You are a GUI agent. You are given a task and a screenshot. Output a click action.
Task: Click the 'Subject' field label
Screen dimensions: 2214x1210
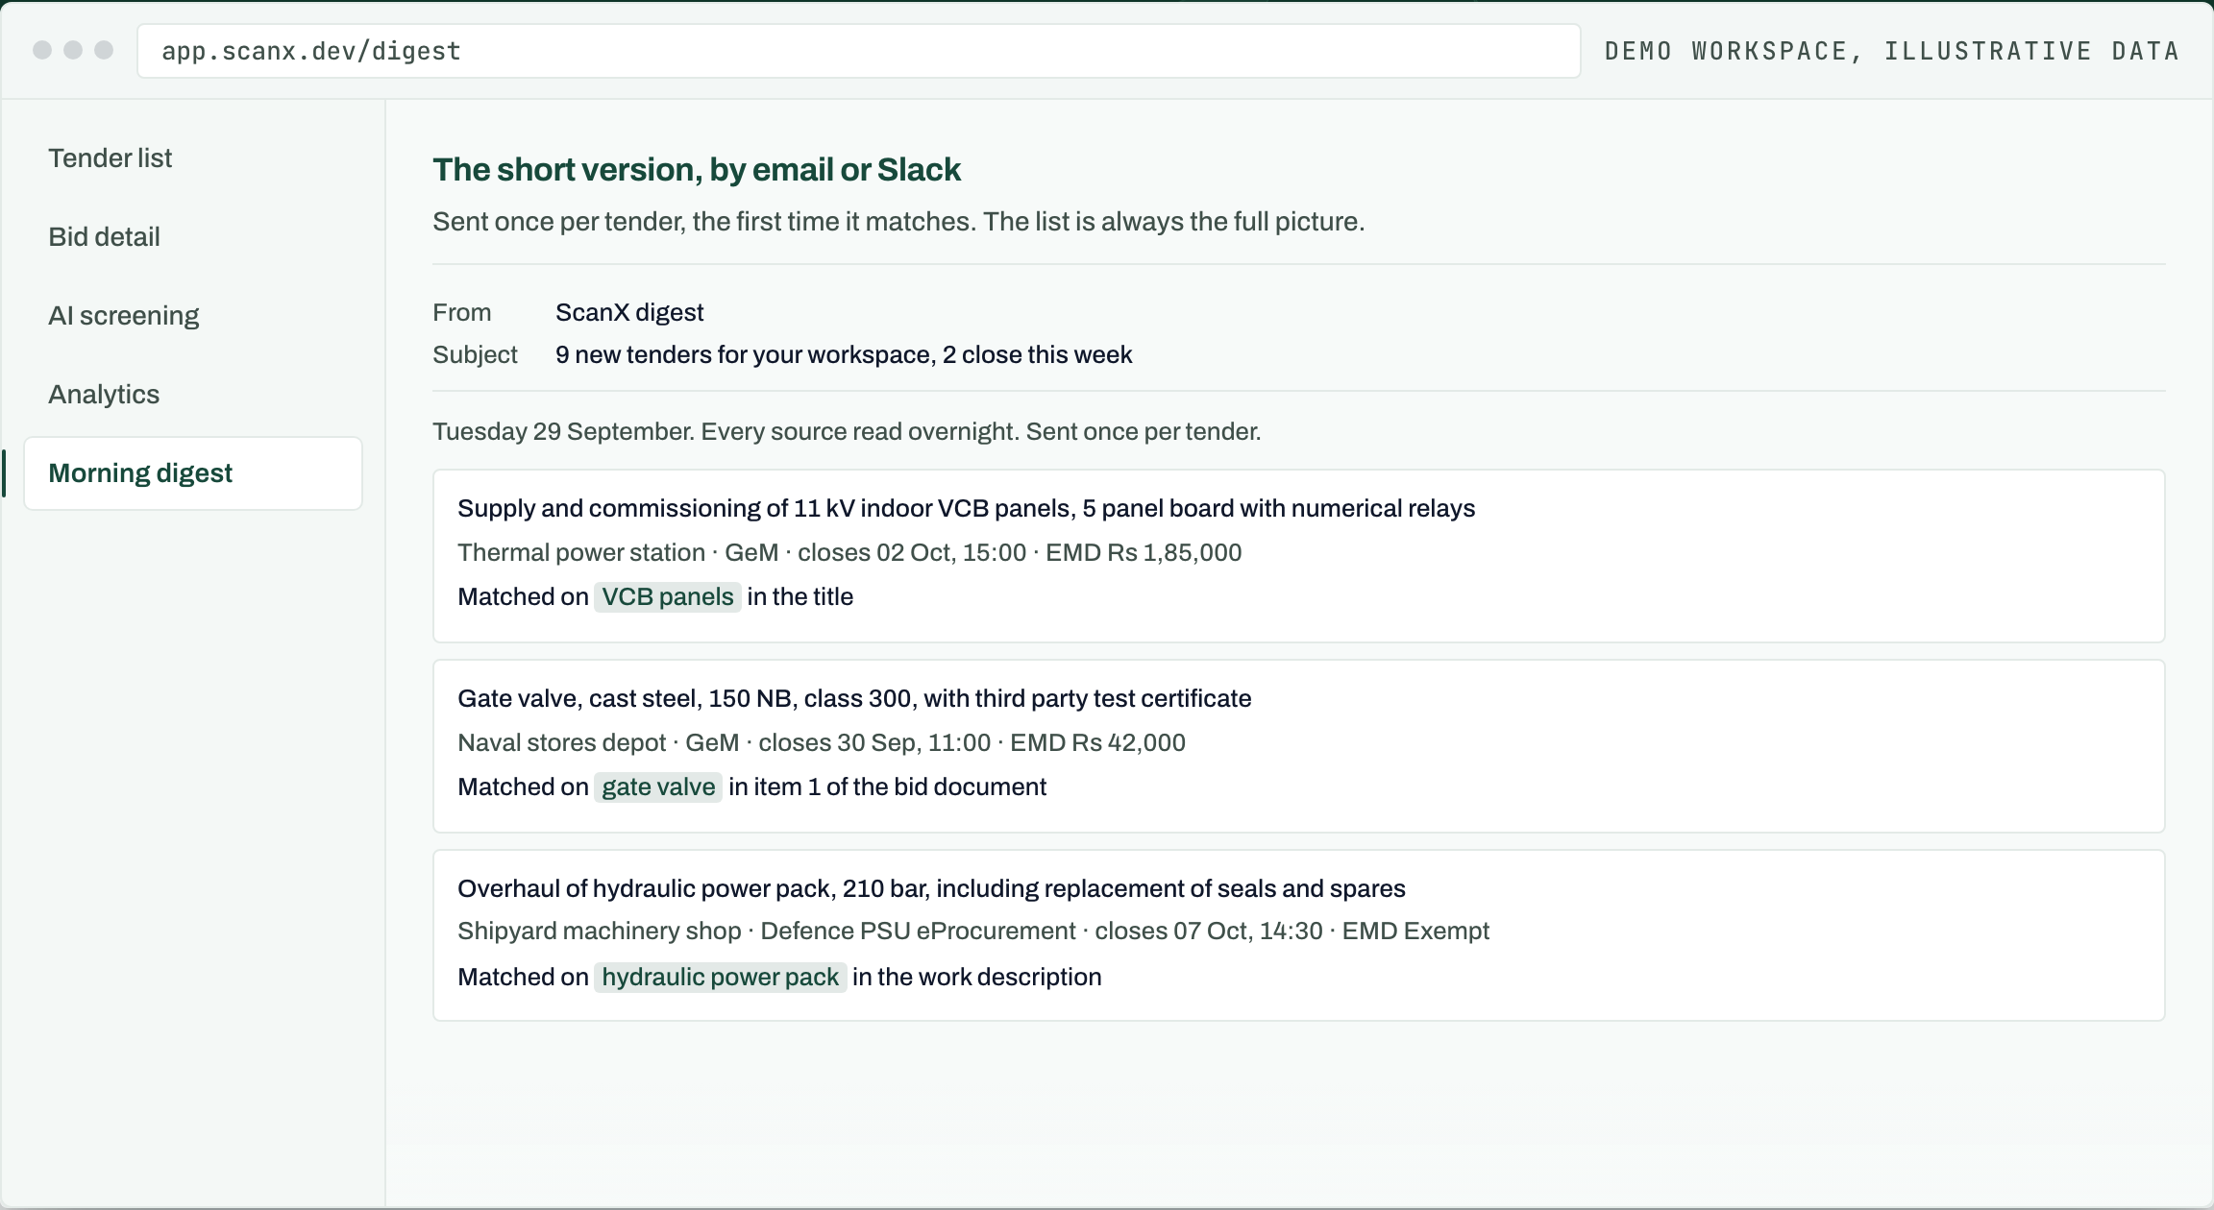pos(475,354)
